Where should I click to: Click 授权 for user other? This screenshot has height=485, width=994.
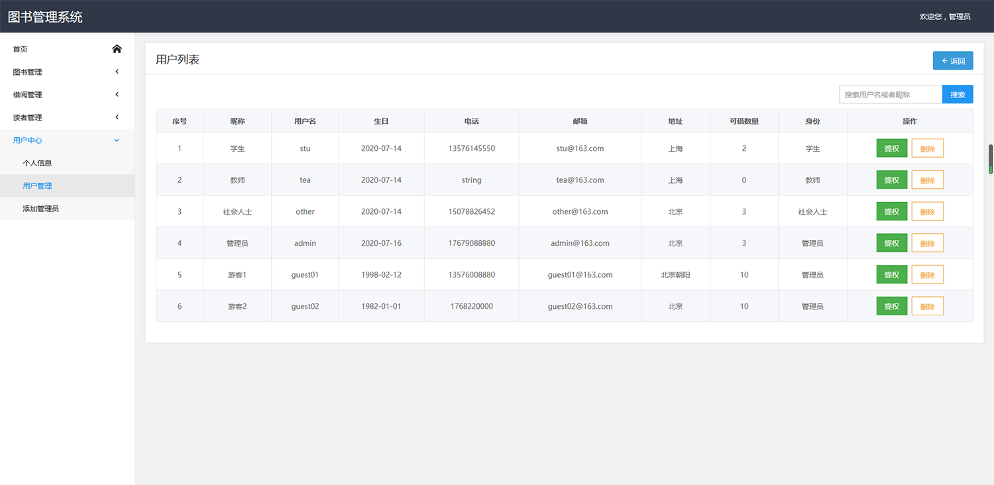click(x=892, y=211)
